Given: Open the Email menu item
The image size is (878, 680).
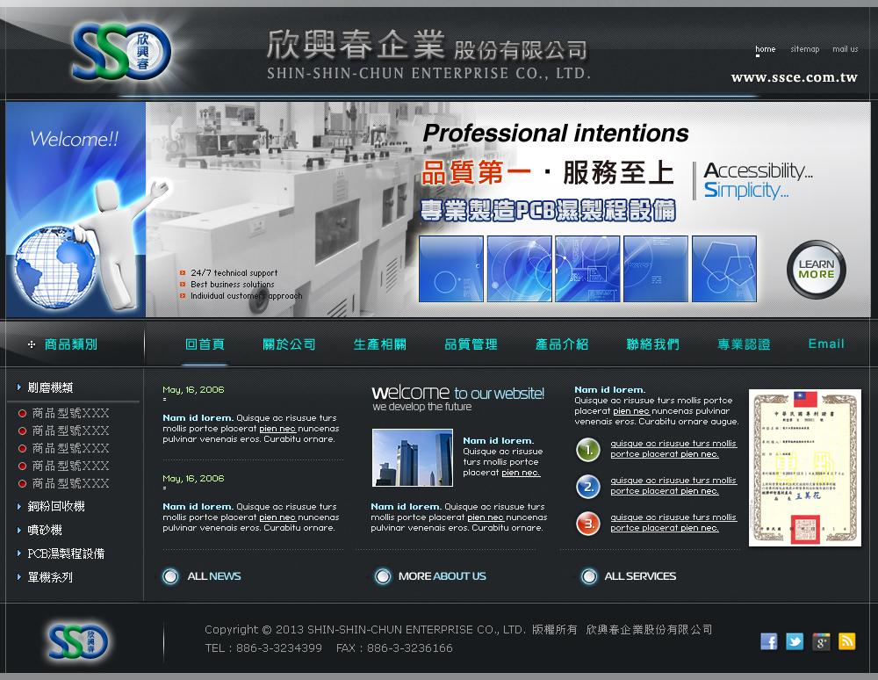Looking at the screenshot, I should 826,344.
